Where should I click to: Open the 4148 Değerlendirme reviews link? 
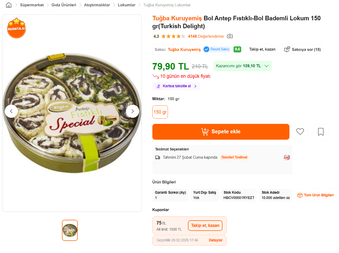(206, 36)
